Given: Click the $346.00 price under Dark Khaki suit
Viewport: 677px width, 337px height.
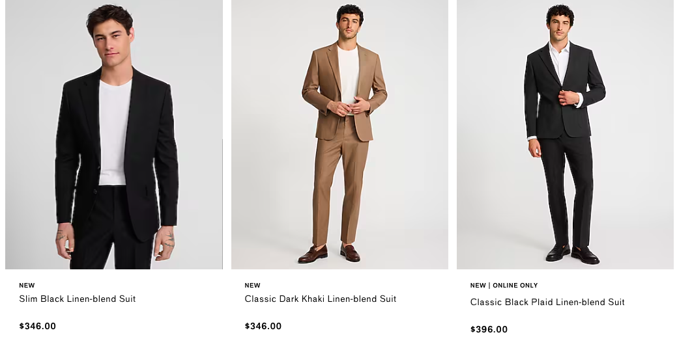Looking at the screenshot, I should (263, 327).
